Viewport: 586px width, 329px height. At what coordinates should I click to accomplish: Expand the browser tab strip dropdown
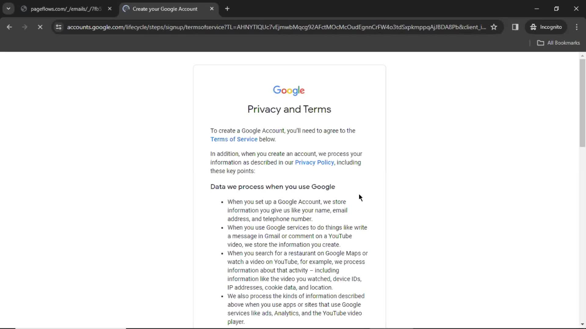[8, 9]
